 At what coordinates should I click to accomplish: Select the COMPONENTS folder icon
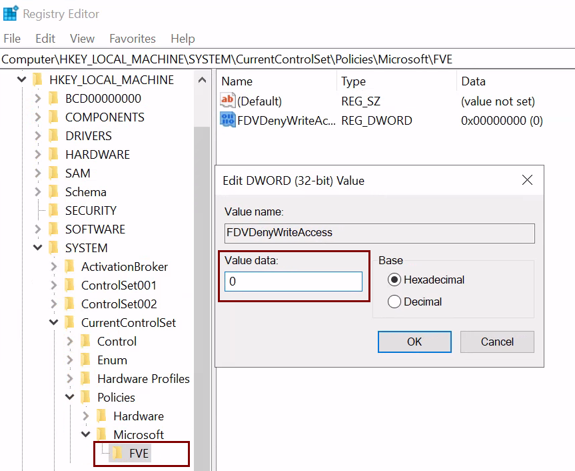(53, 117)
